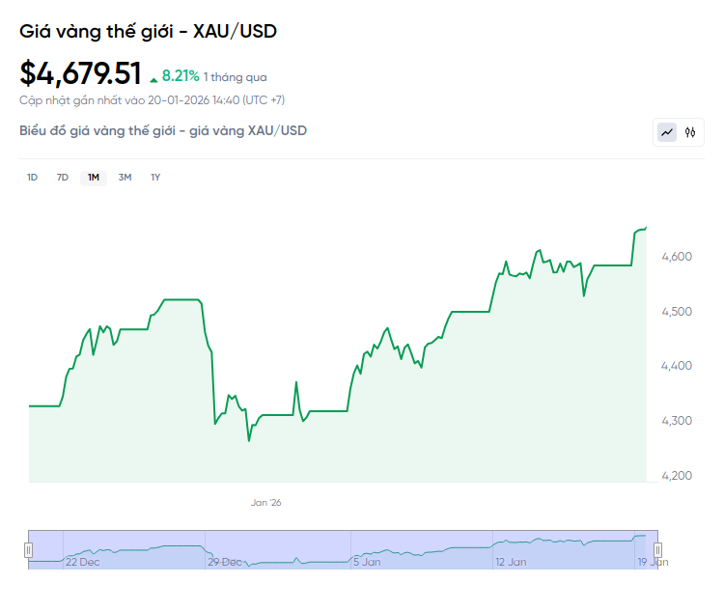This screenshot has height=612, width=724.
Task: Click the 22 Dec label in navigator
Action: [x=82, y=562]
